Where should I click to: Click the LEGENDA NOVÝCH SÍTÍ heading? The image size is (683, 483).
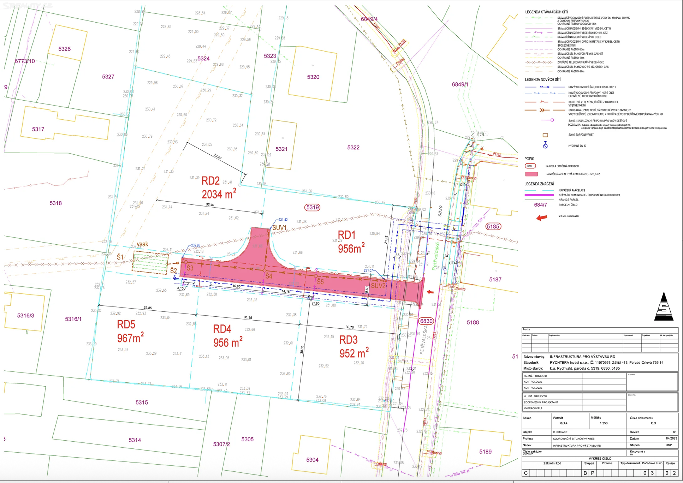542,80
